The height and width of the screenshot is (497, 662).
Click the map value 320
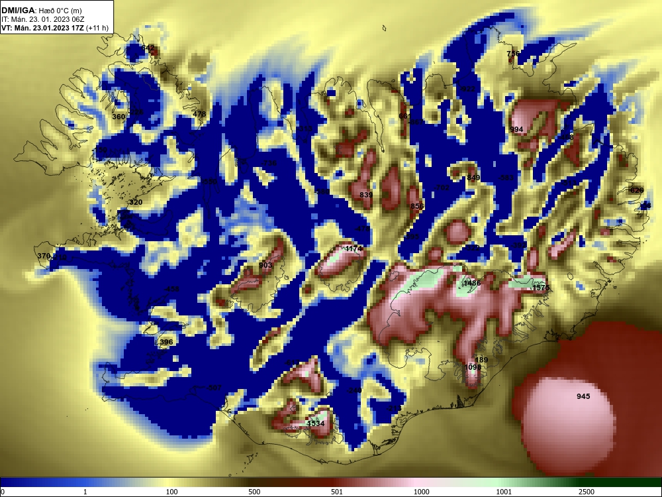[x=136, y=202]
